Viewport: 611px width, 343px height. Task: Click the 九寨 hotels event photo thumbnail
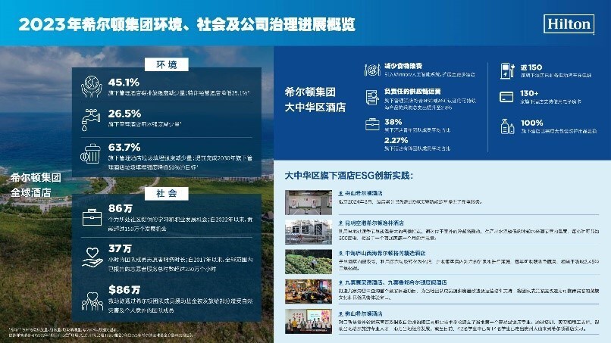[305, 291]
